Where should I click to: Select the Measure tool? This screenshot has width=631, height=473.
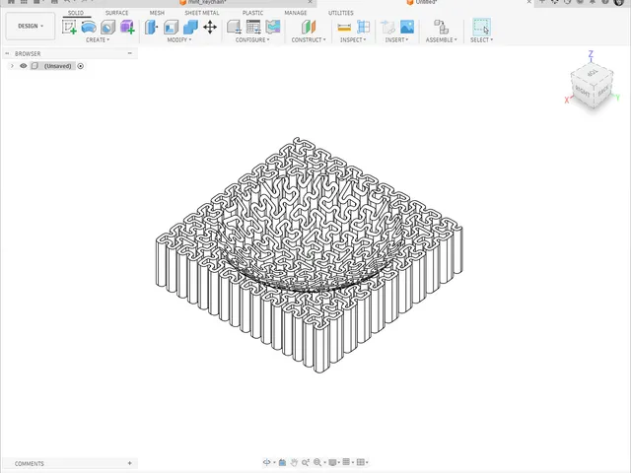pos(344,28)
